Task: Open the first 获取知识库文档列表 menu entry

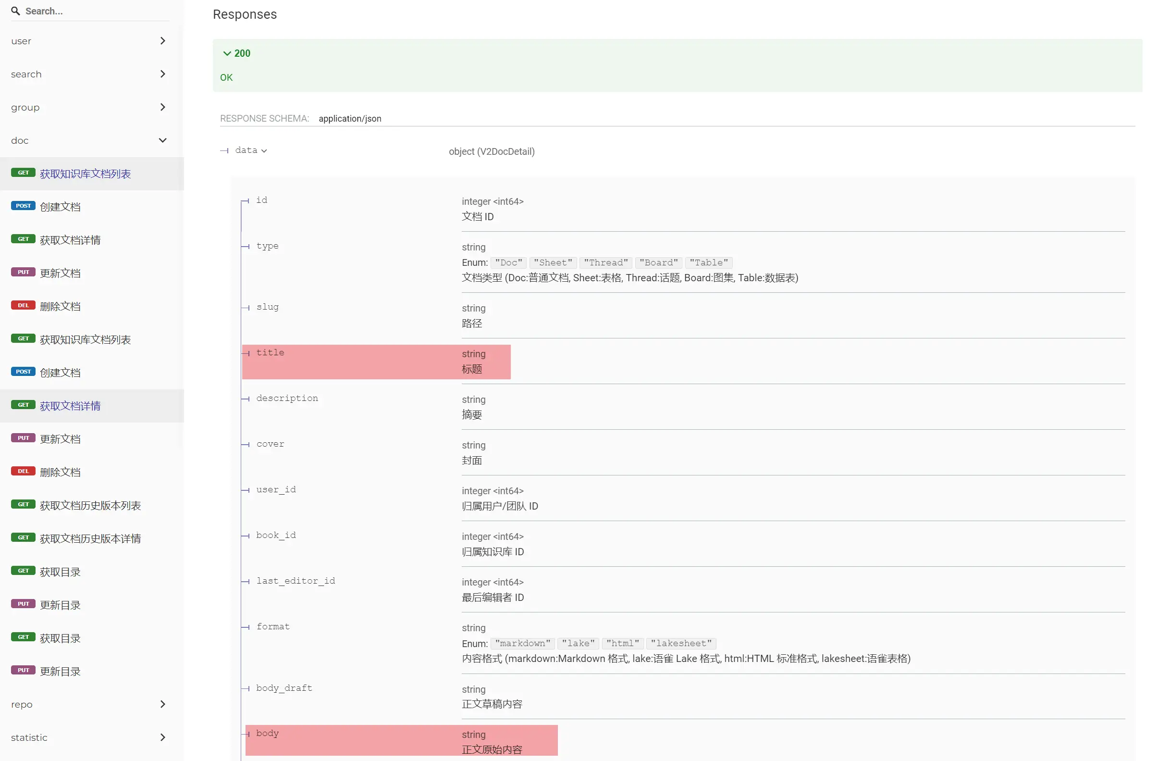Action: point(85,174)
